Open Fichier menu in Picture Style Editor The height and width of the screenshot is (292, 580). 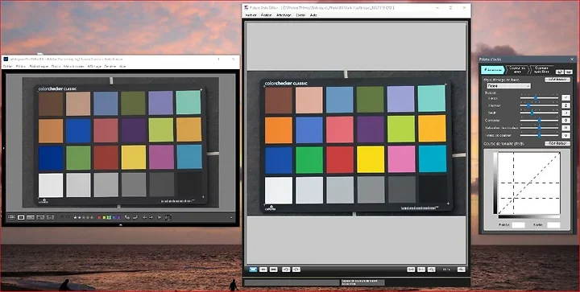click(x=251, y=15)
